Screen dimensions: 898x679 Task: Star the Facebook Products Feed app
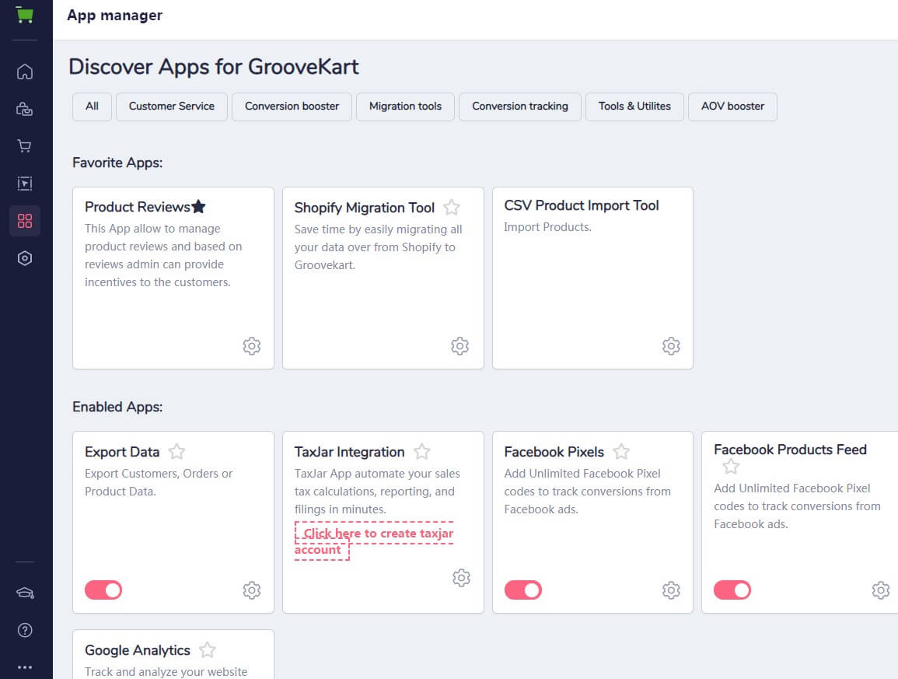click(730, 467)
